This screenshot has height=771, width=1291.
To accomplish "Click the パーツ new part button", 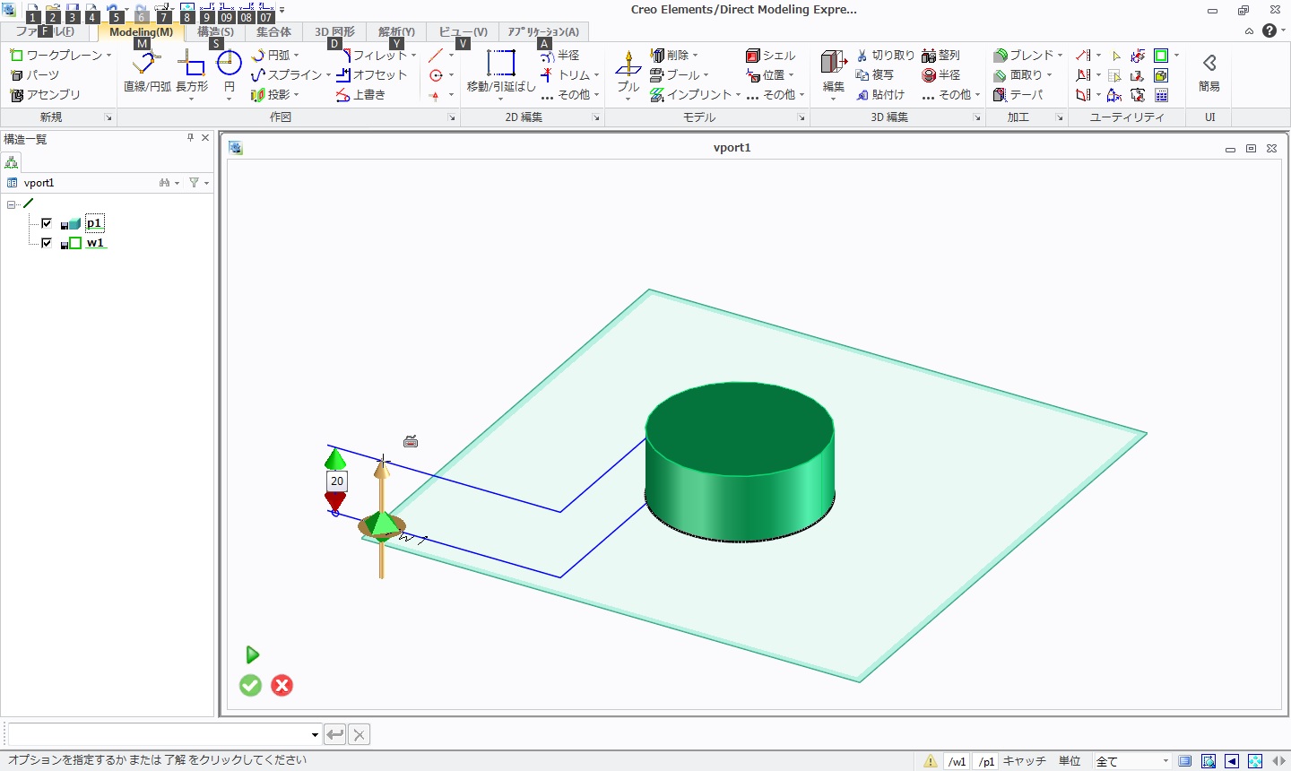I will [35, 74].
